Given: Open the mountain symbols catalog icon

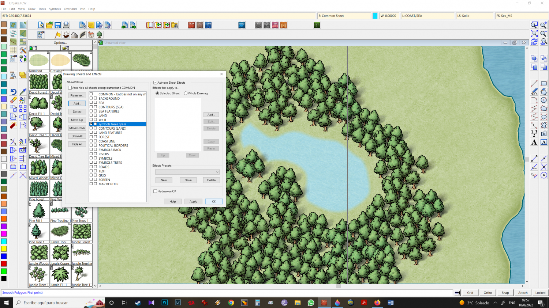Looking at the screenshot, I should pyautogui.click(x=74, y=35).
